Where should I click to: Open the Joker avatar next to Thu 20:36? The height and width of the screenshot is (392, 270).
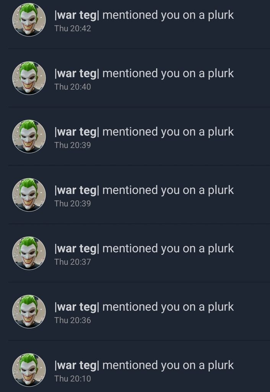(29, 312)
